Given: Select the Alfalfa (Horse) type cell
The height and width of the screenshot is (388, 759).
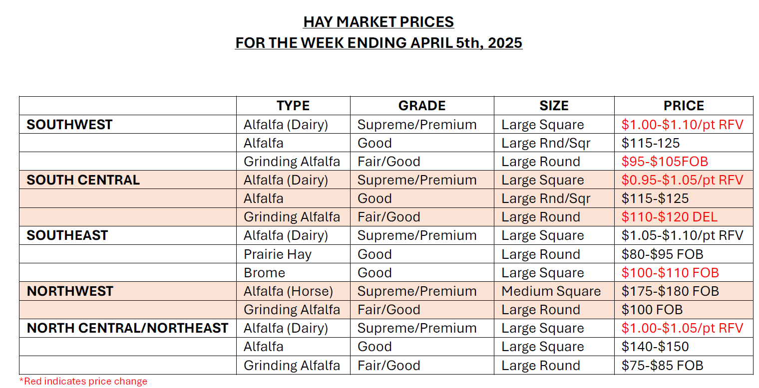Looking at the screenshot, I should (x=288, y=291).
